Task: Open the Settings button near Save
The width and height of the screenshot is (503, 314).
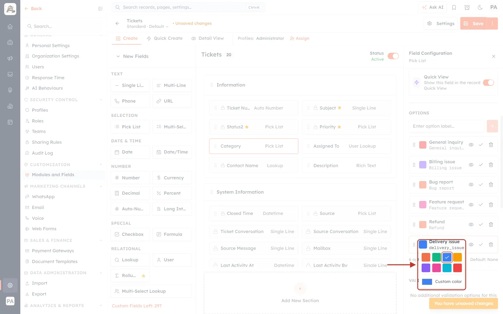Action: coord(441,23)
